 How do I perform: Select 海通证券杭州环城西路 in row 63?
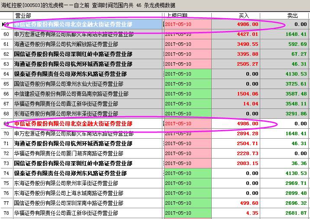(73, 64)
